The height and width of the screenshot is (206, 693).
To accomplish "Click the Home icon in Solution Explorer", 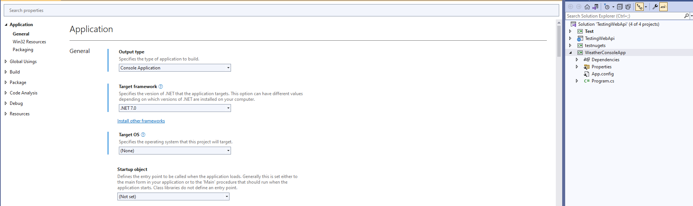I will [x=587, y=7].
